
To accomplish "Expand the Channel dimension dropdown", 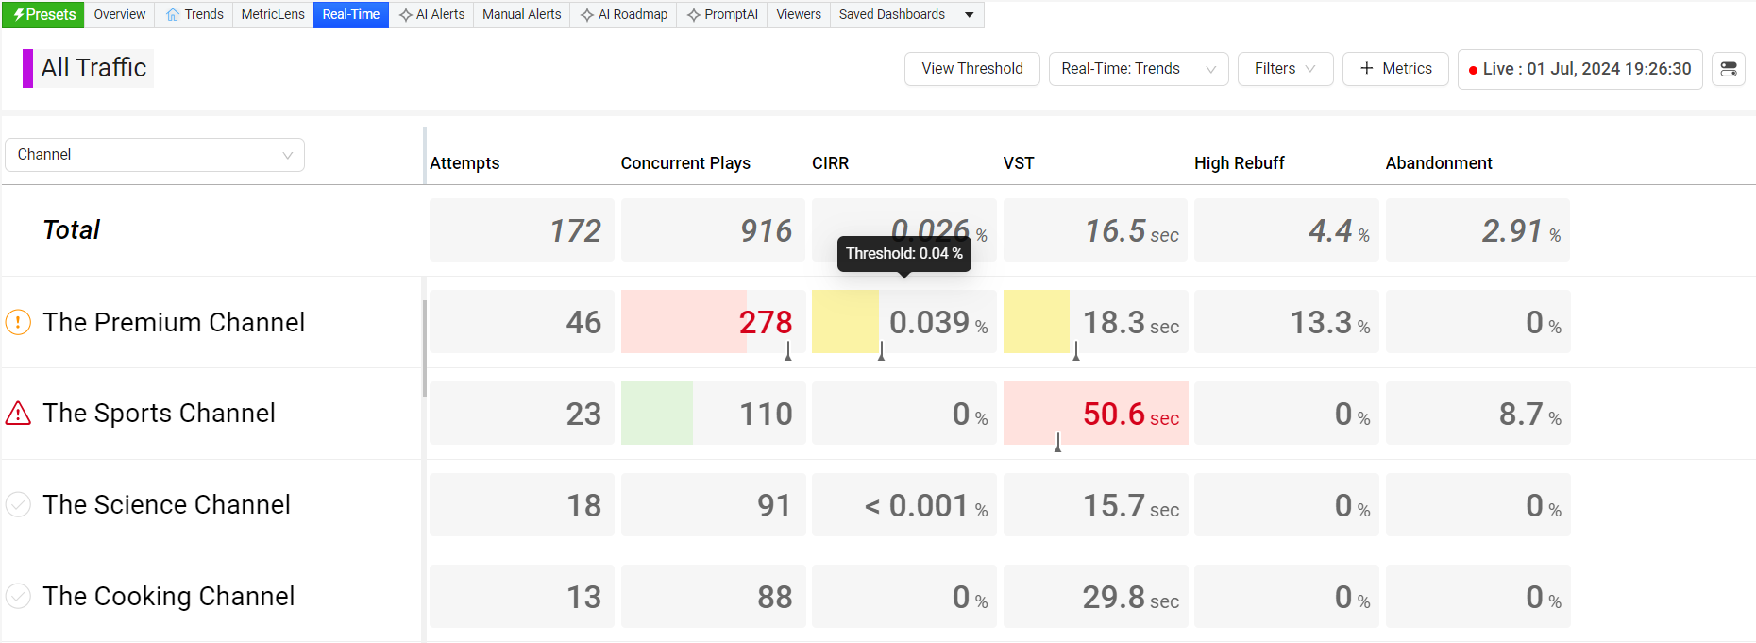I will 155,155.
